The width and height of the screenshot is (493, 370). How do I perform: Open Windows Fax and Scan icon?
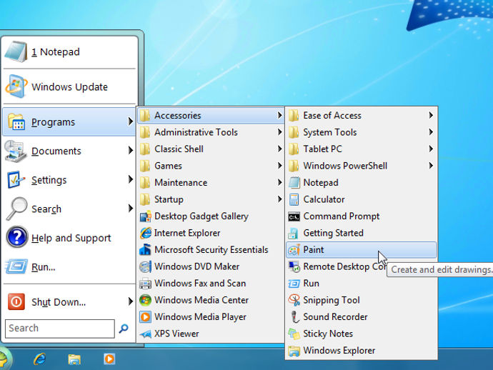(145, 284)
